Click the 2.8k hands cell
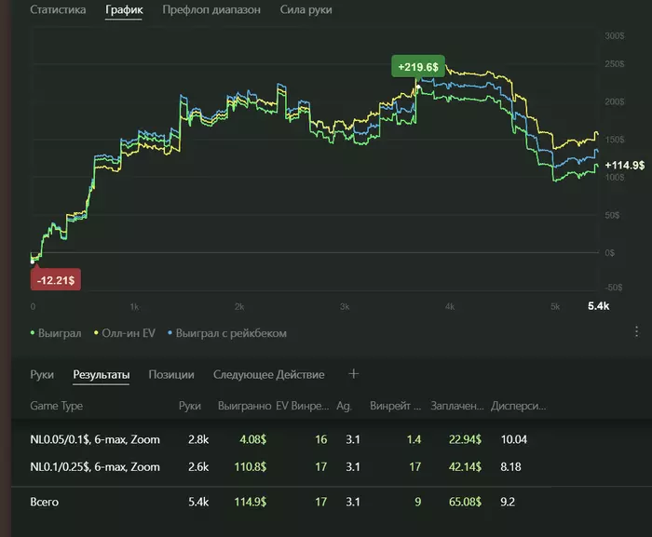The image size is (652, 537). click(x=198, y=439)
